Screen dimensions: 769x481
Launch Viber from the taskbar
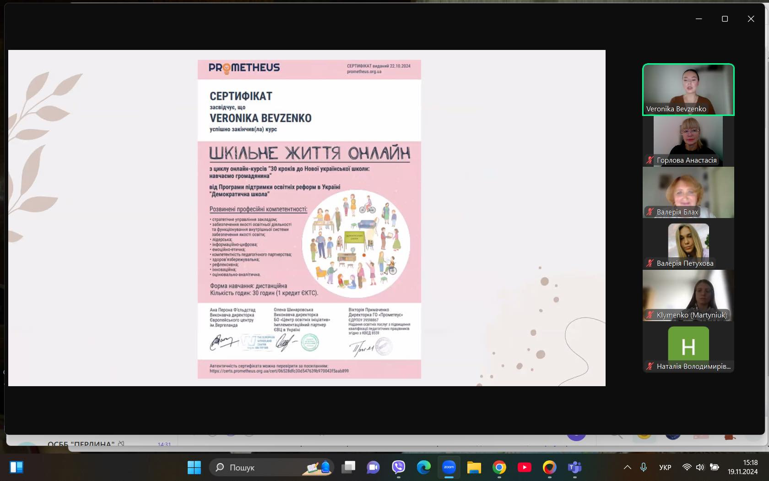(399, 467)
